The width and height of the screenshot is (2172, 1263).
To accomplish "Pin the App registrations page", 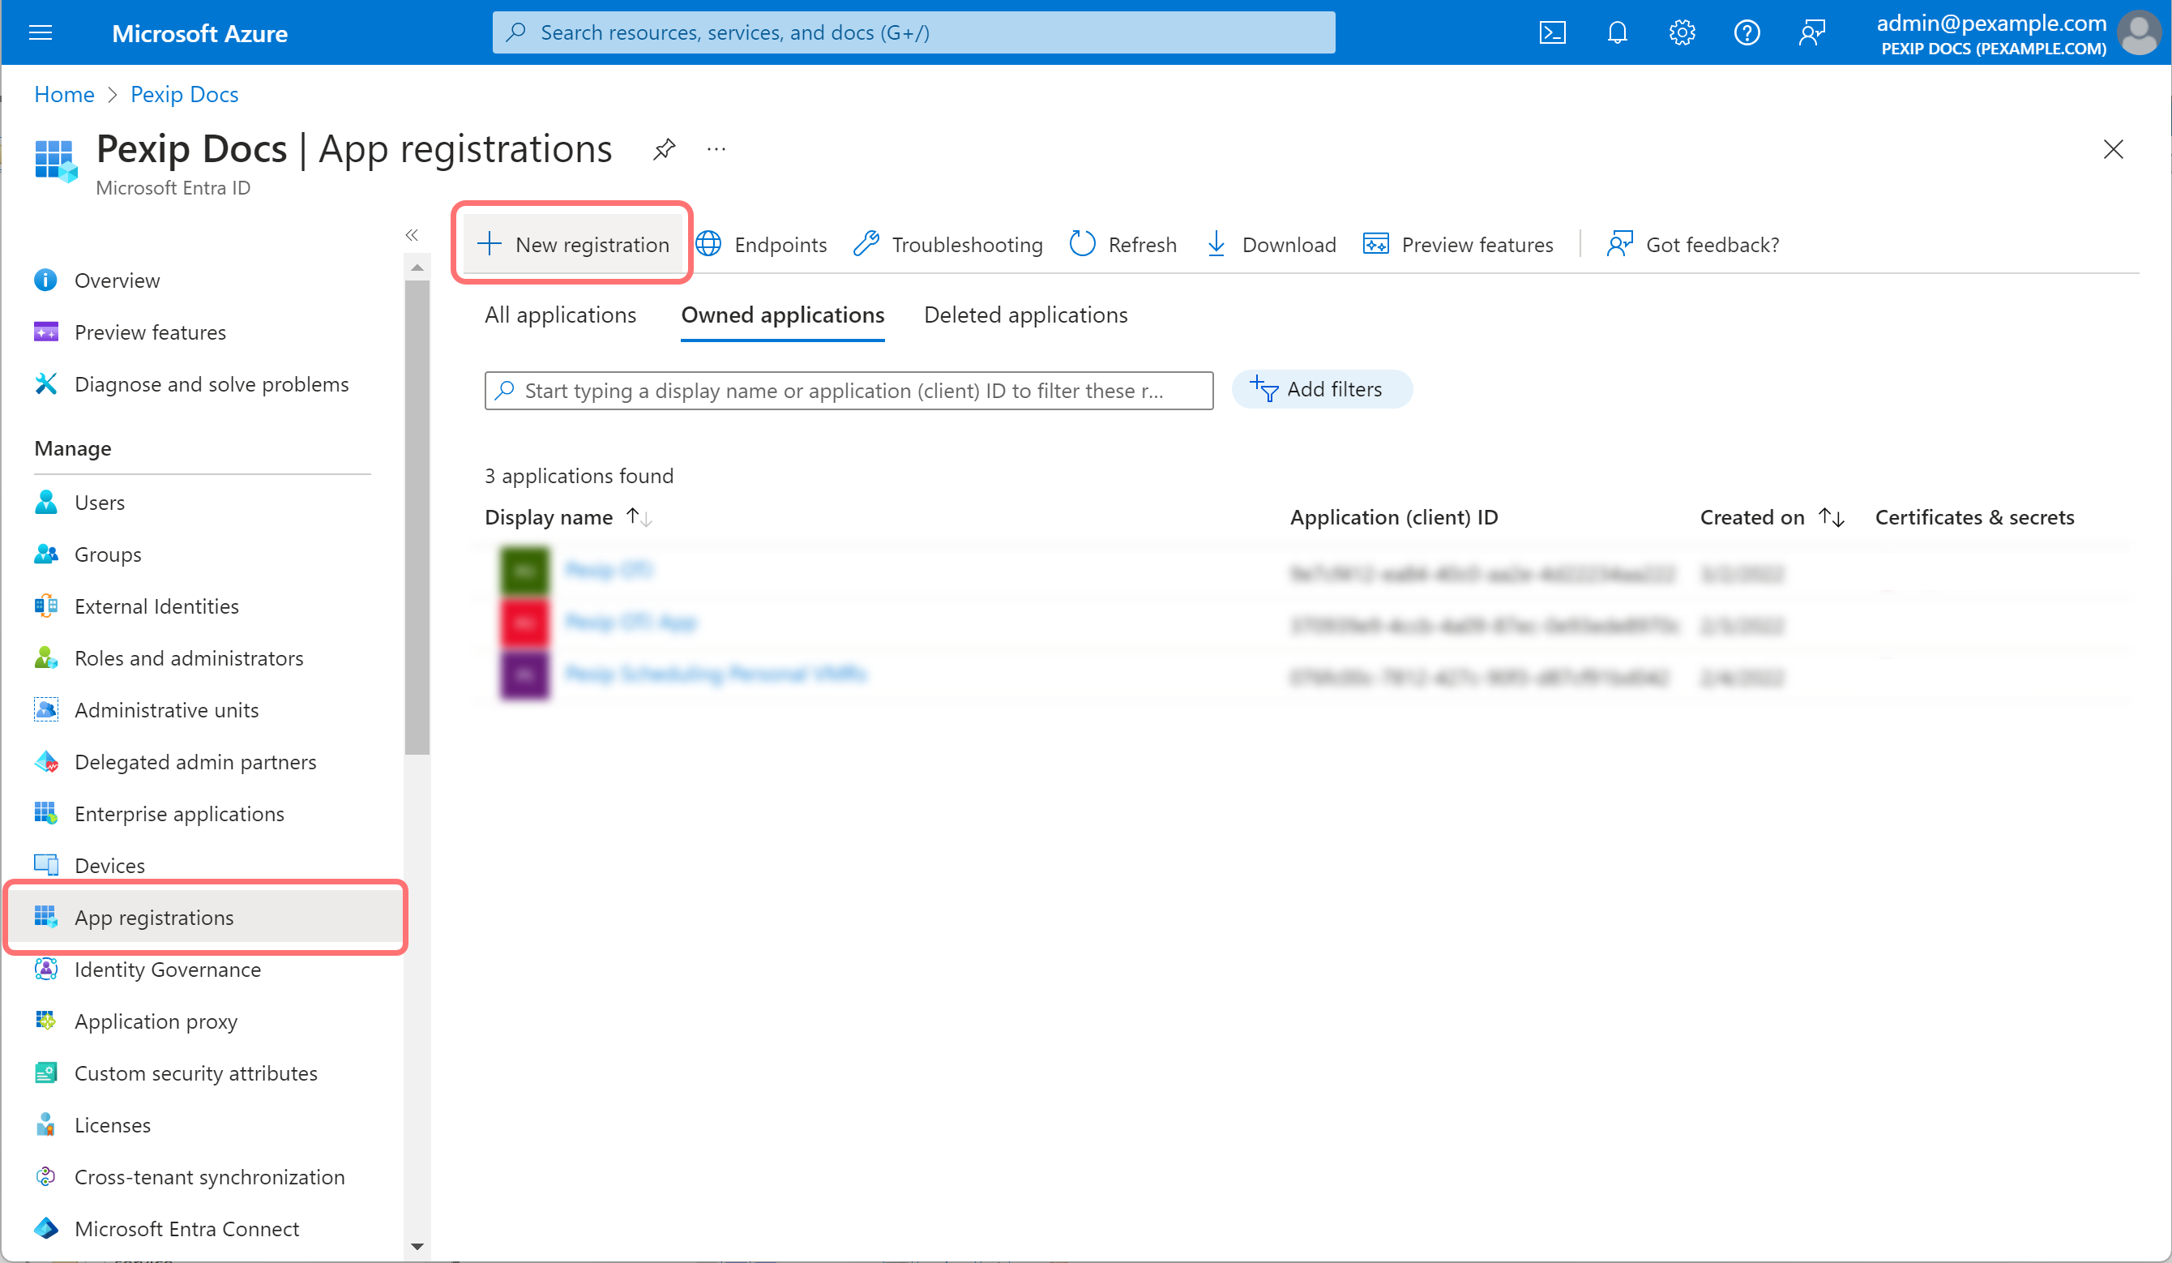I will [x=664, y=149].
